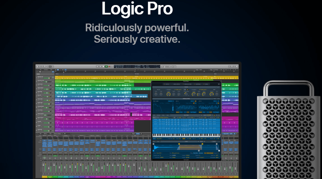The image size is (322, 179).
Task: Click yellow loop end marker in Zone waveform
Action: (x=202, y=144)
